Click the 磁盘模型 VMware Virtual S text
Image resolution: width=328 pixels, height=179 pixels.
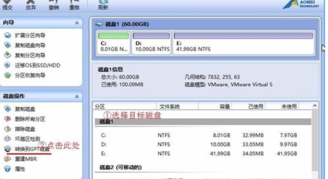click(x=229, y=85)
